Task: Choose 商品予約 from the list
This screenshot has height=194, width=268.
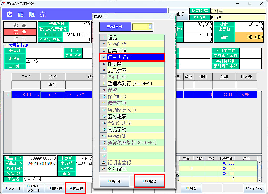Action: (136, 130)
